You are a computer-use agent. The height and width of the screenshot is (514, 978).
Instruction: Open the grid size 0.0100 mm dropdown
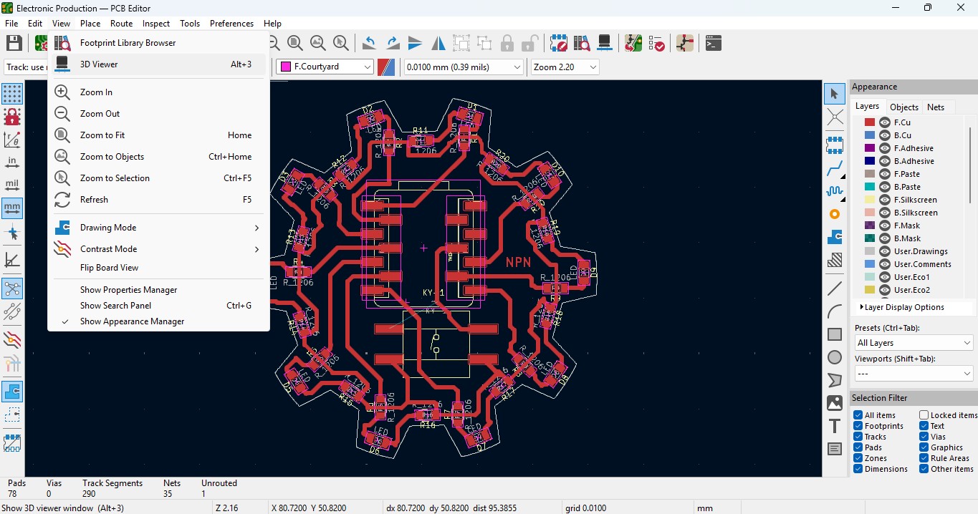[464, 67]
